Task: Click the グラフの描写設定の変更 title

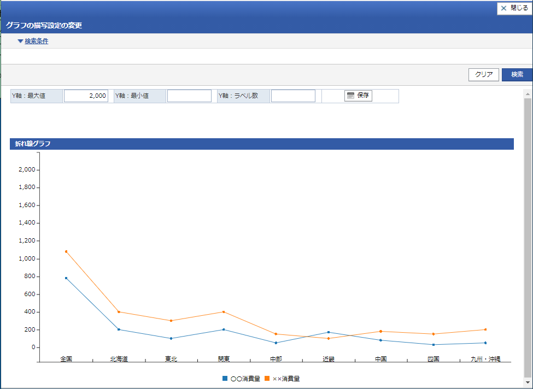Action: [x=44, y=26]
